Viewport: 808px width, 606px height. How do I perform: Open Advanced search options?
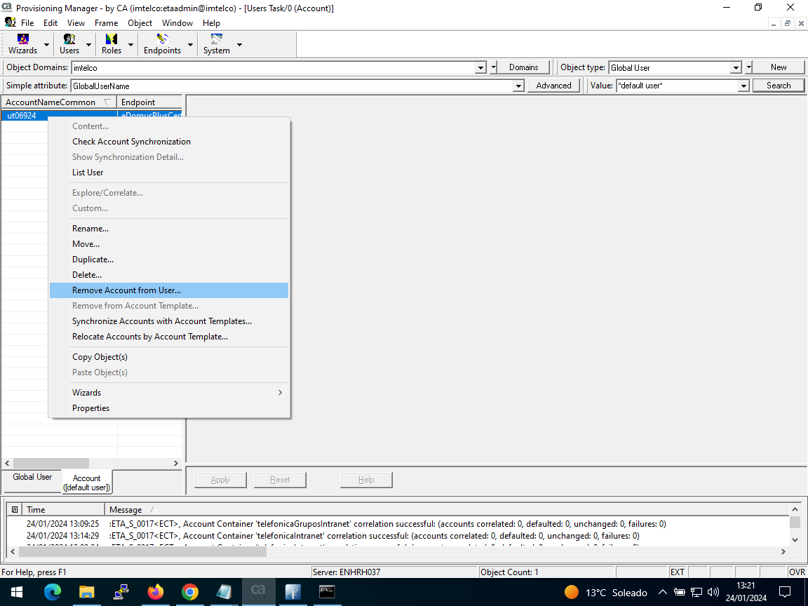pyautogui.click(x=553, y=85)
